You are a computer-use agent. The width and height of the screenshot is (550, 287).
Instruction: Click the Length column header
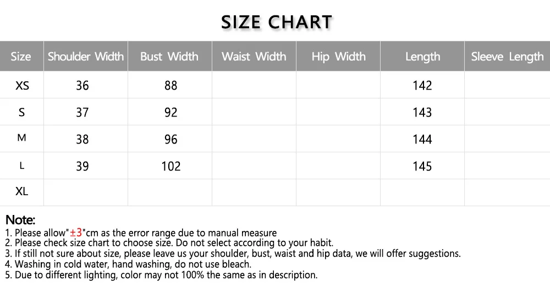coord(422,56)
